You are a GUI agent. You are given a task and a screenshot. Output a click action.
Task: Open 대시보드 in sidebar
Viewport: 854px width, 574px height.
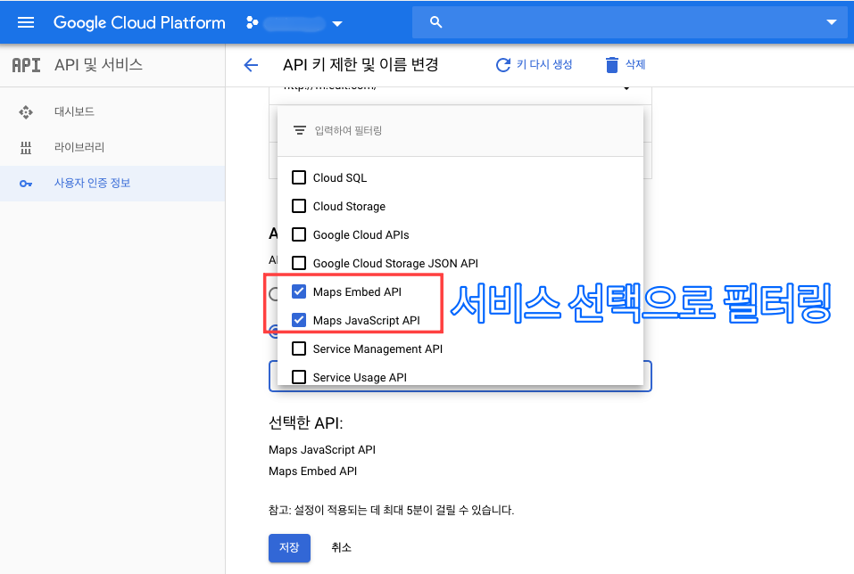[x=74, y=112]
